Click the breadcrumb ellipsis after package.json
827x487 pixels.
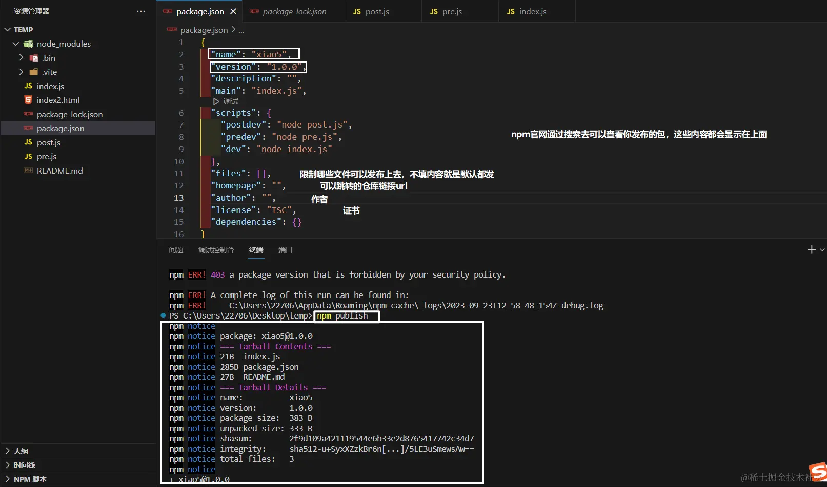pos(241,30)
